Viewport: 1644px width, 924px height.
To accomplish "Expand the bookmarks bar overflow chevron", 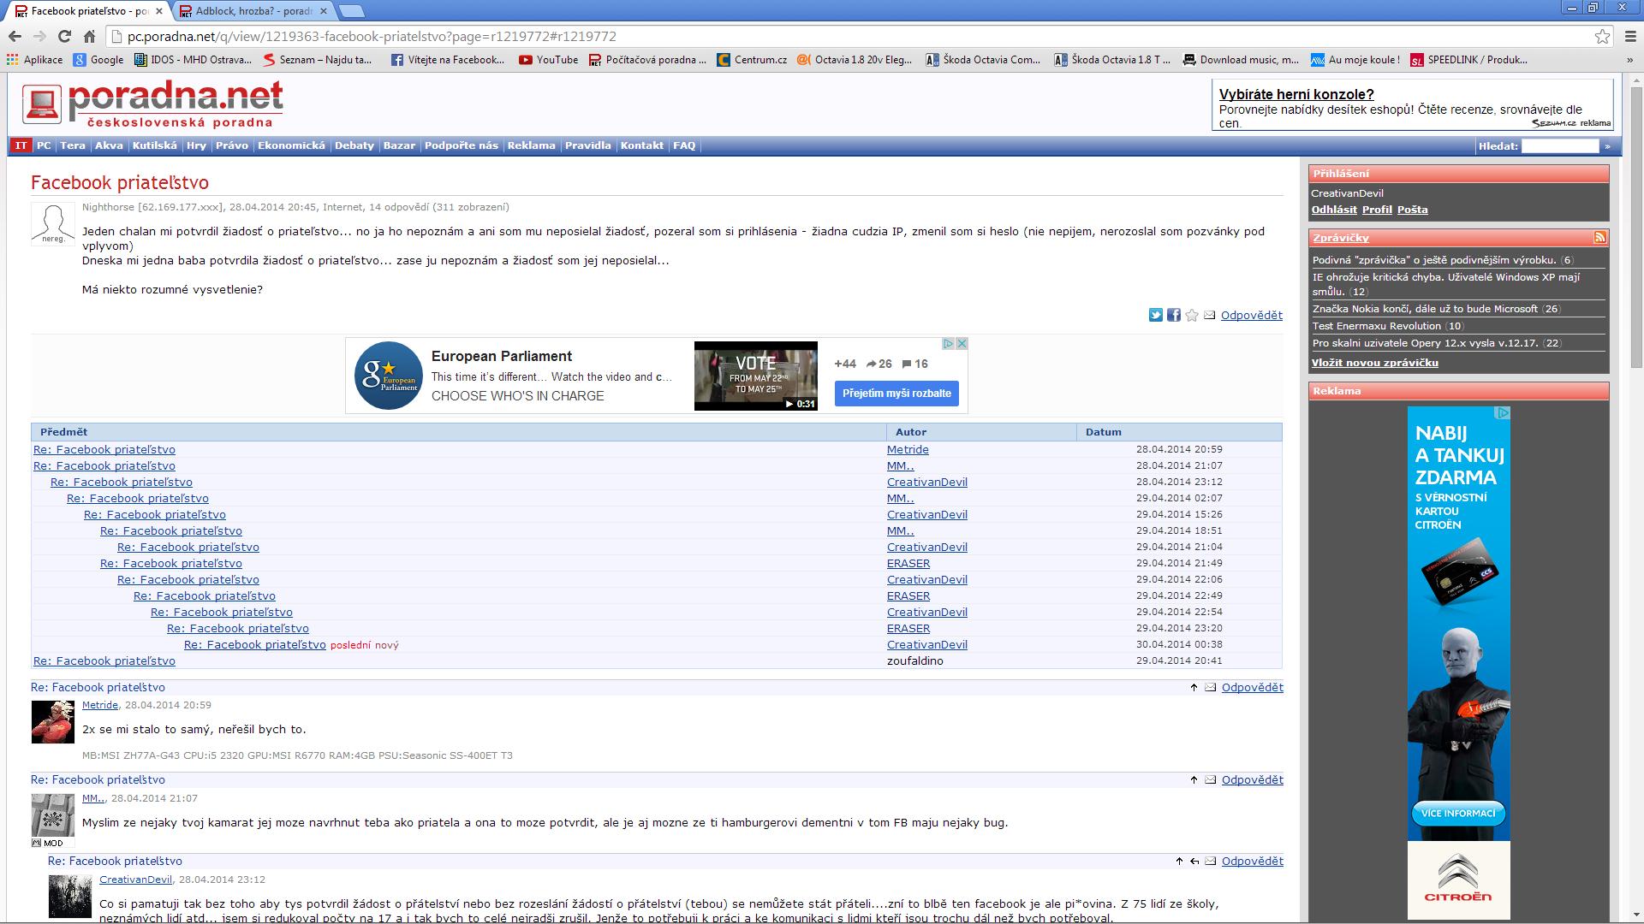I will click(x=1629, y=60).
